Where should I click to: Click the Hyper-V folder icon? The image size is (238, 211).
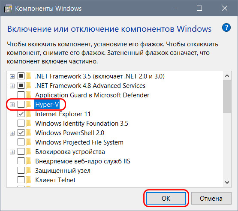click(x=28, y=105)
